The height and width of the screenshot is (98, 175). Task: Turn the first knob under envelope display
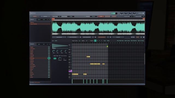[x=54, y=51]
